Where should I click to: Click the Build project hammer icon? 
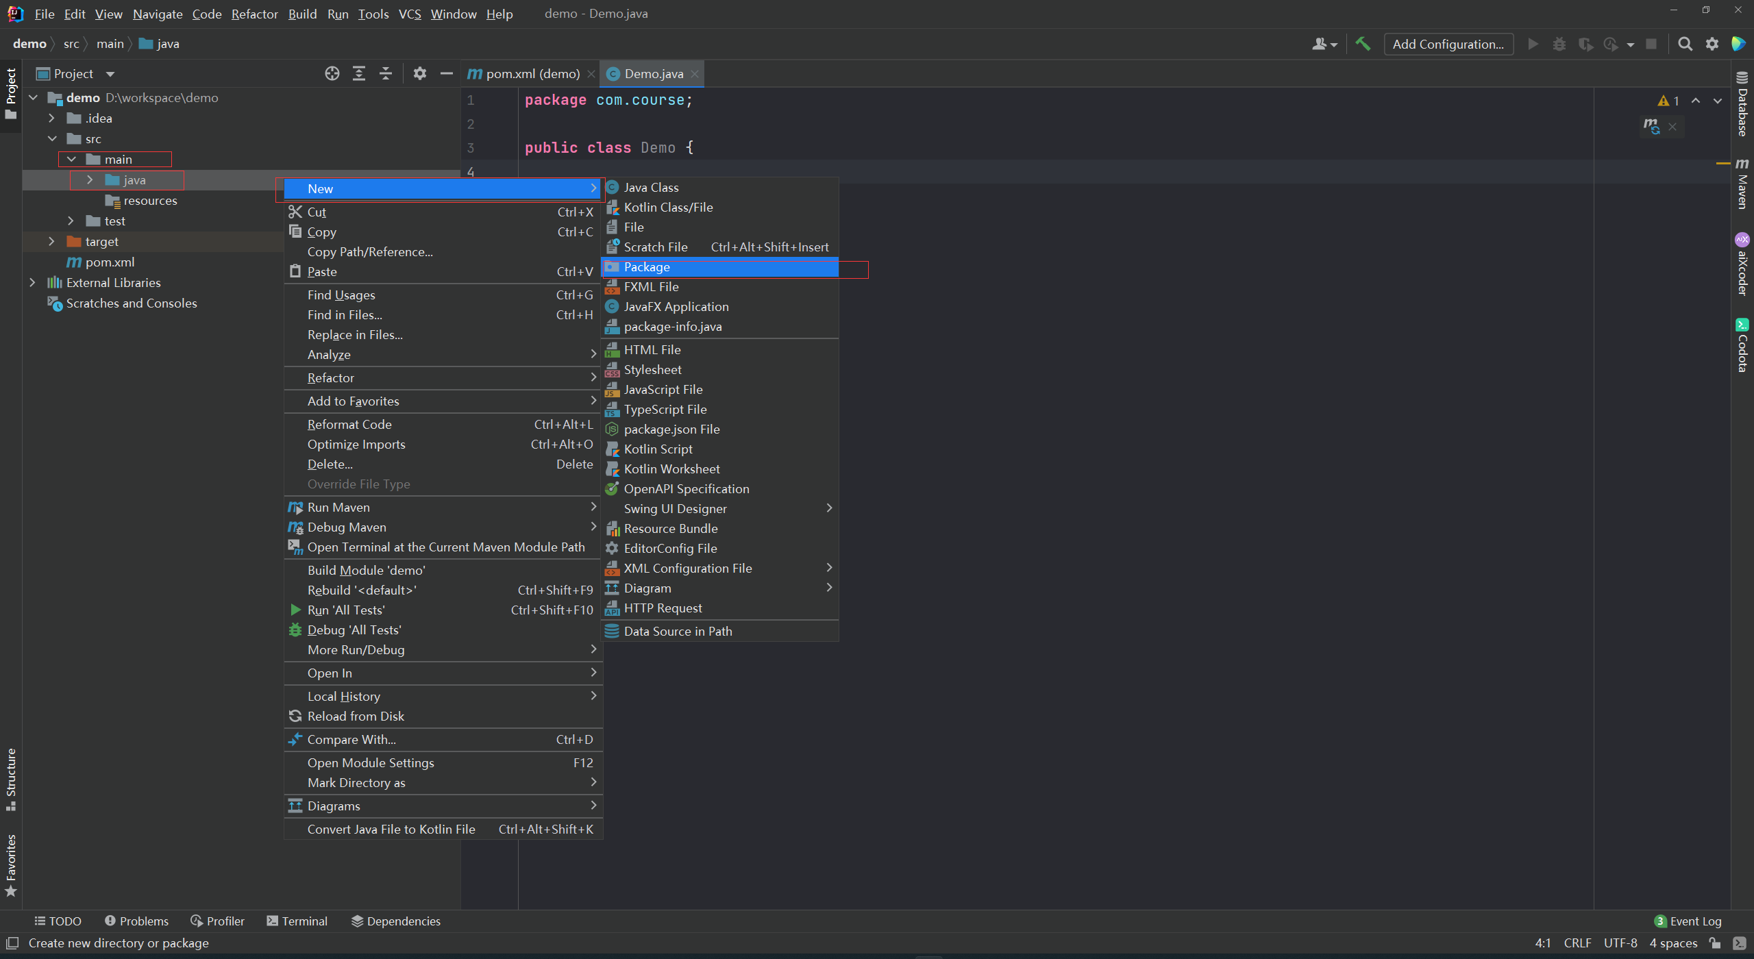point(1363,44)
